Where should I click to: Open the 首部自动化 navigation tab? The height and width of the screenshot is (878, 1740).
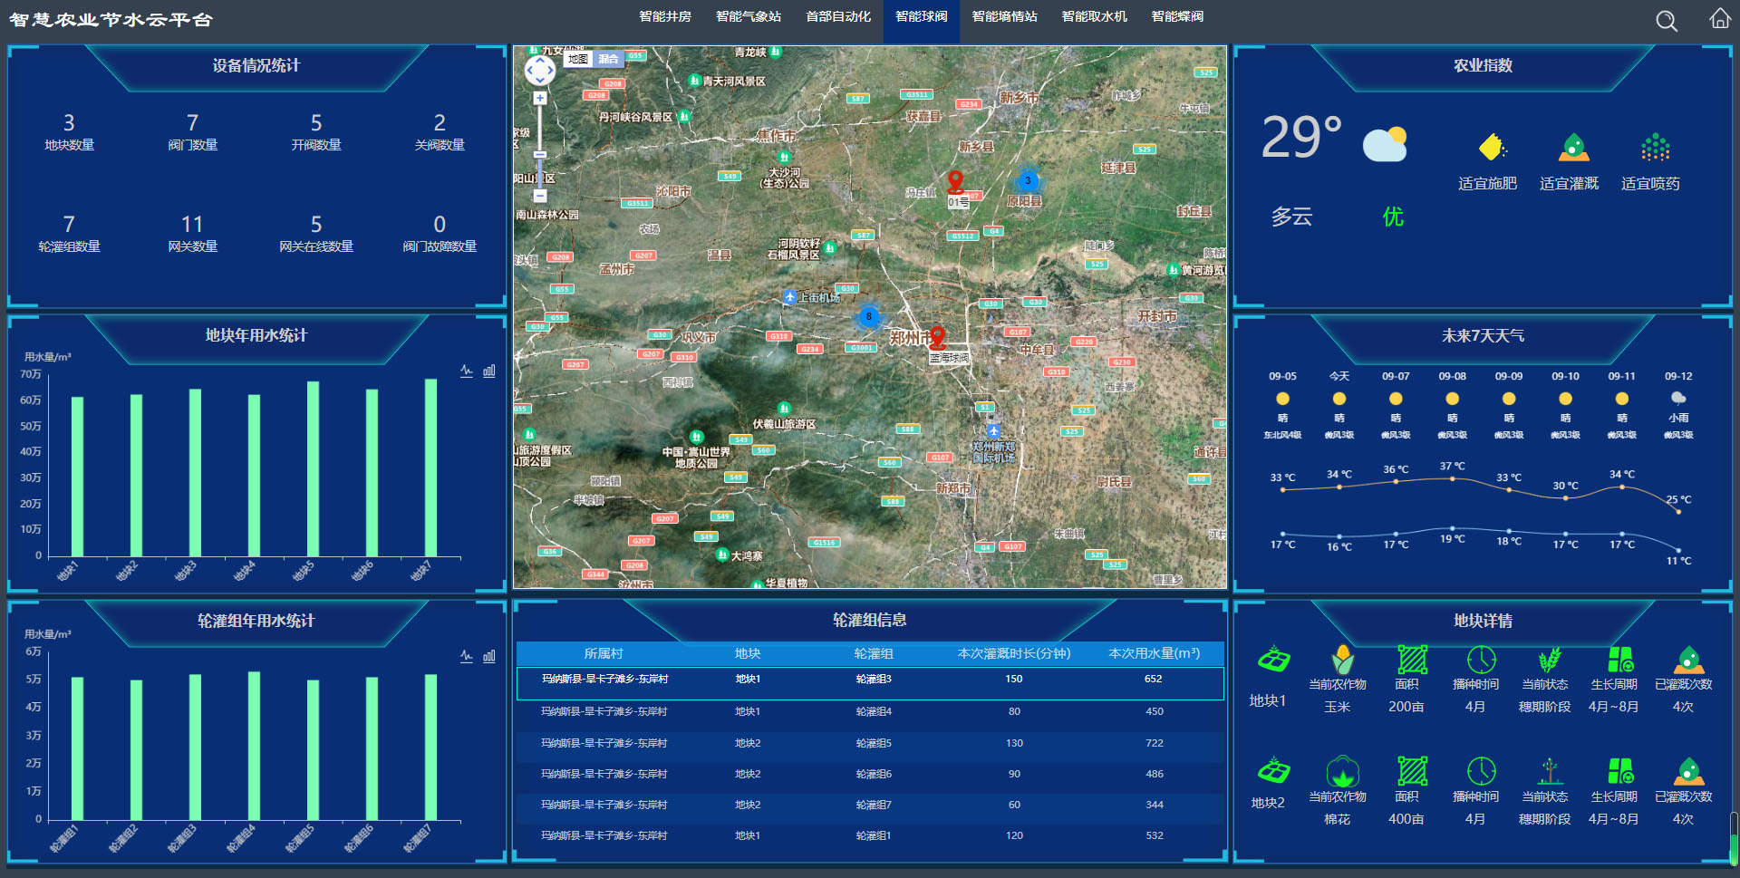(x=837, y=17)
